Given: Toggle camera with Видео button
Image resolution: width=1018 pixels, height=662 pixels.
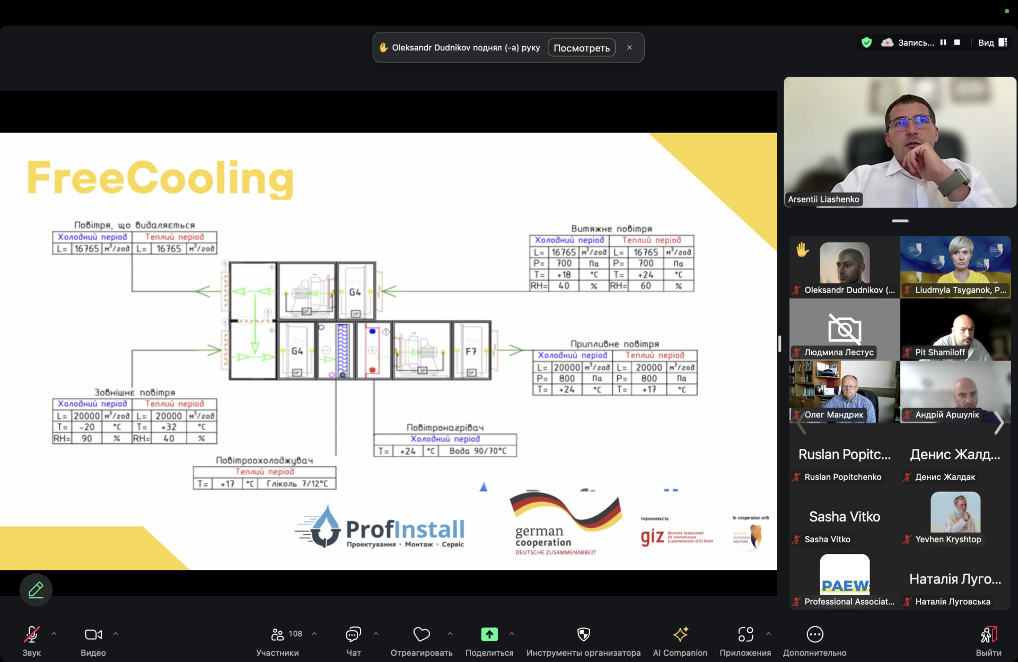Looking at the screenshot, I should [x=93, y=634].
